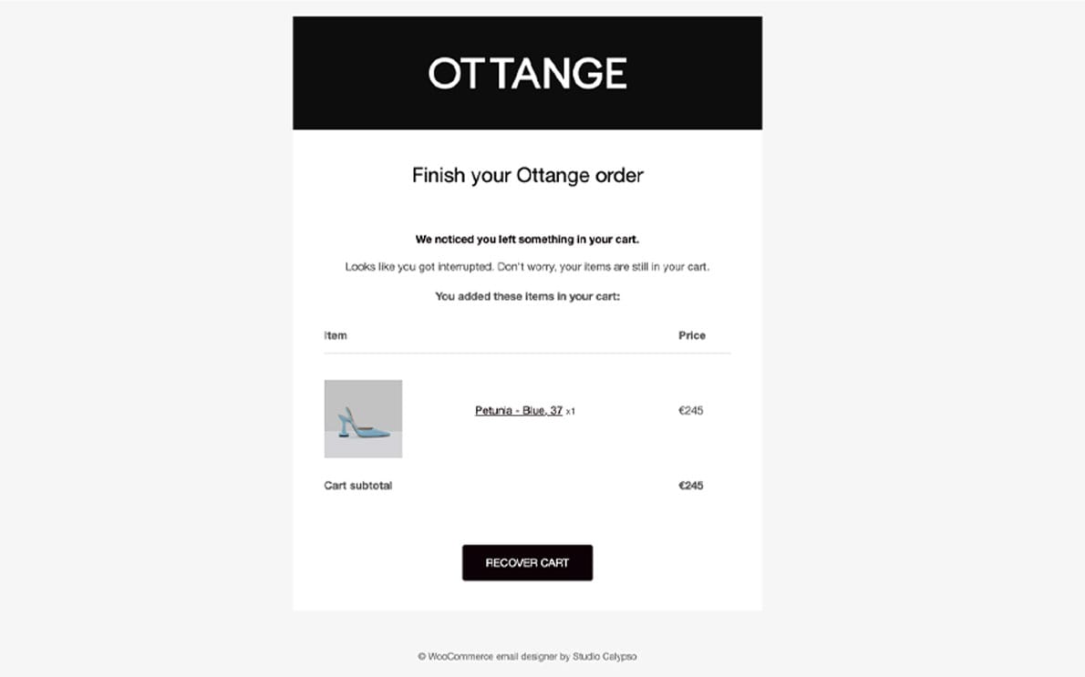
Task: Select the Looks like you got interrupted sentence
Action: click(x=527, y=267)
